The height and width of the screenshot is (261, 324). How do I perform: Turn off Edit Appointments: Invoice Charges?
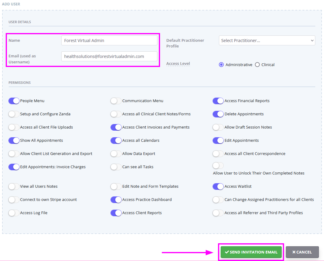[14, 167]
